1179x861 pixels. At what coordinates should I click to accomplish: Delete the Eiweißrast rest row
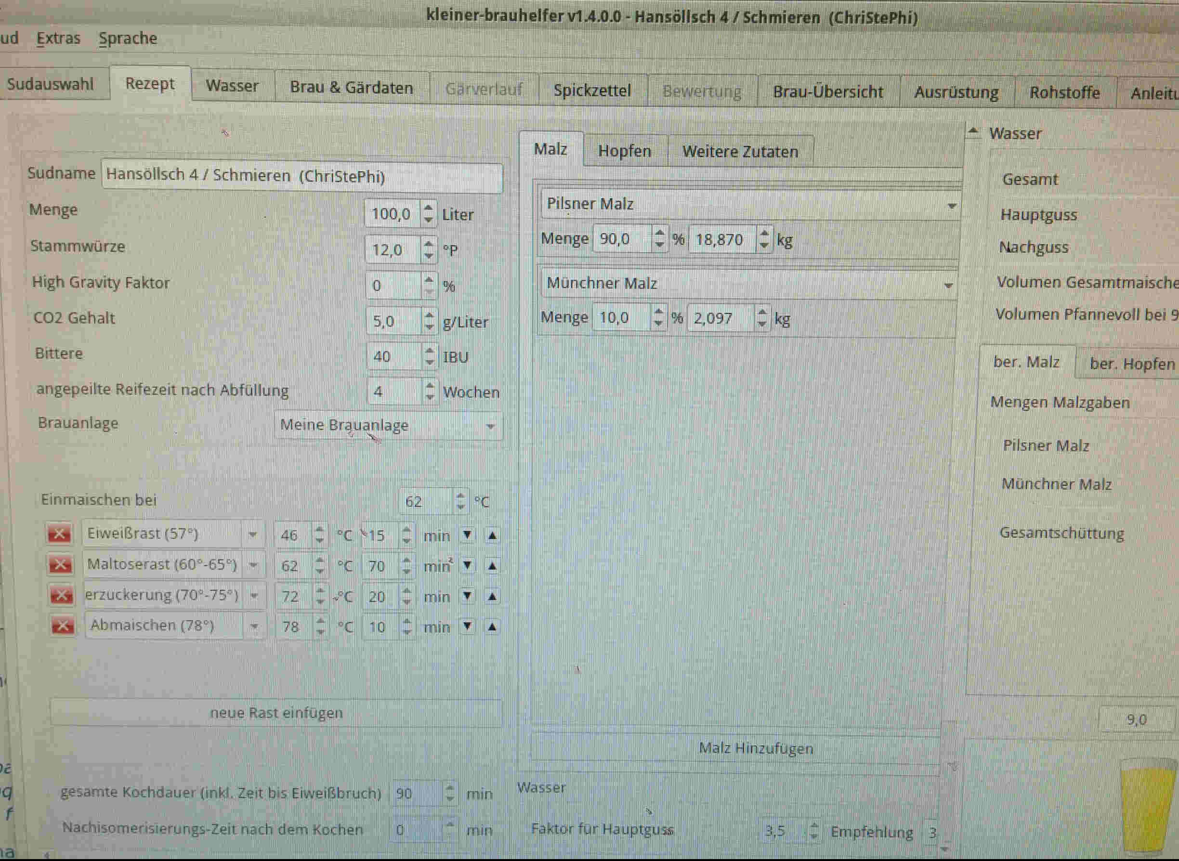click(59, 534)
